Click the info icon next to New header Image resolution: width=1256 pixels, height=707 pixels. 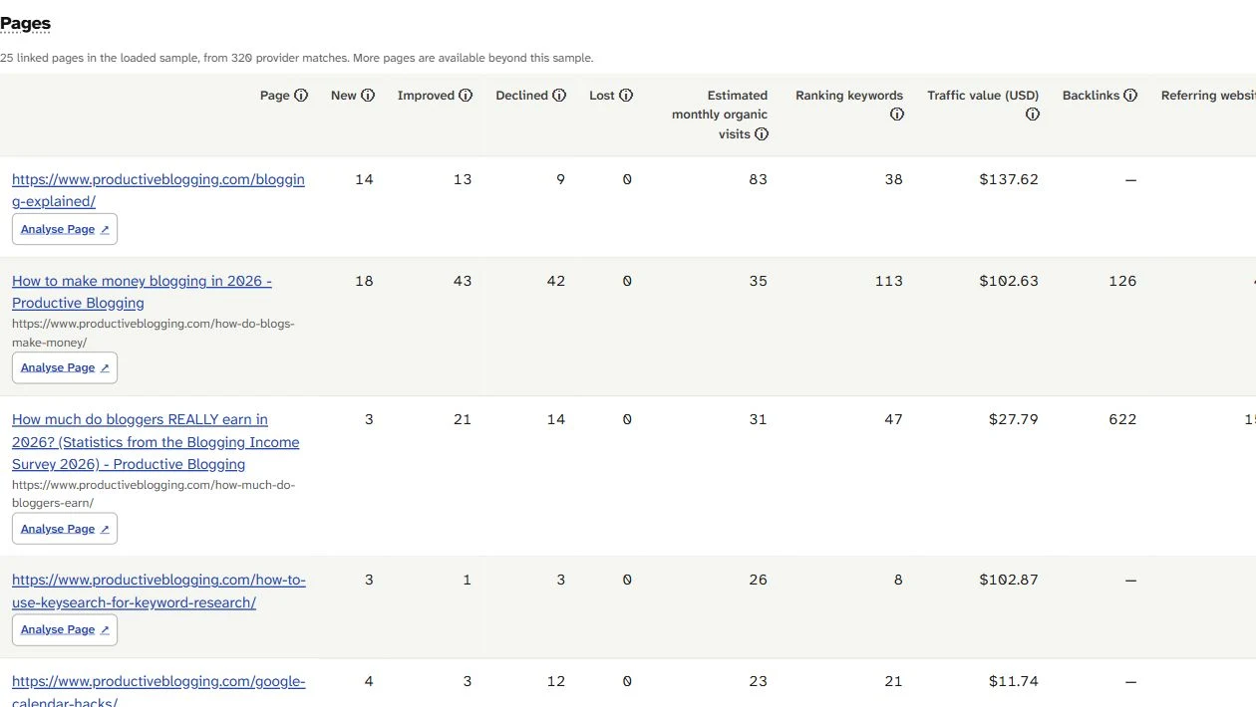click(368, 96)
